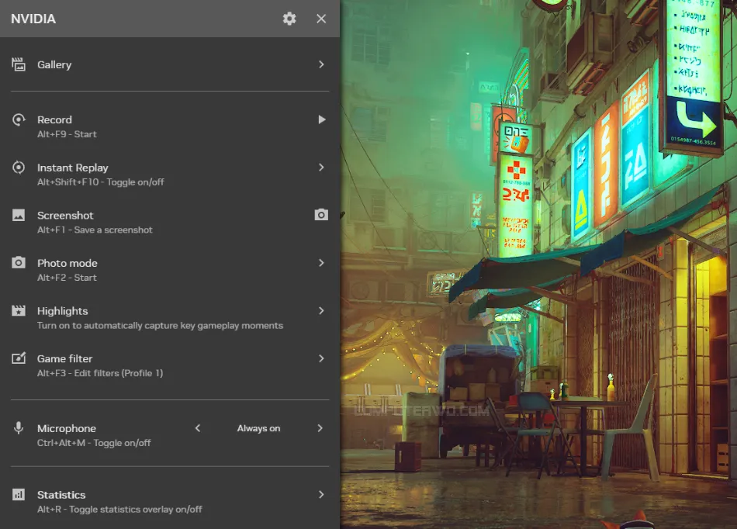This screenshot has width=737, height=529.
Task: Expand Photo mode with its chevron
Action: click(321, 263)
